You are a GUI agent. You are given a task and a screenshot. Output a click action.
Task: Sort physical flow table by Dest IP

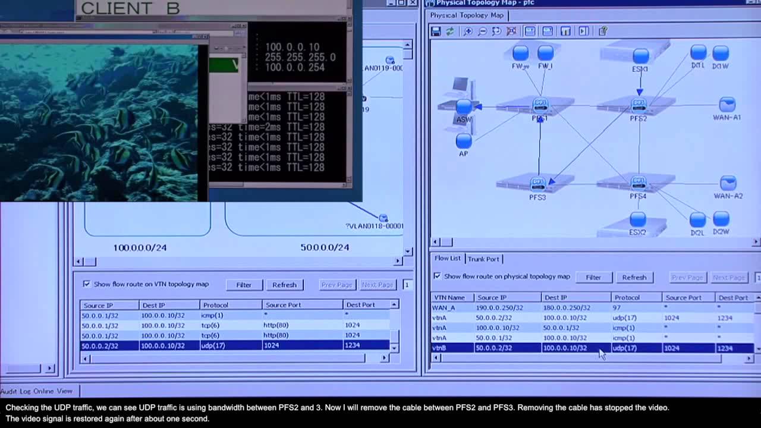point(576,297)
